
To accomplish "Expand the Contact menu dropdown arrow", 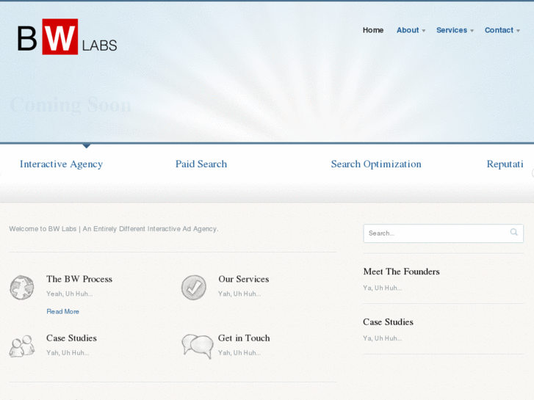I will pos(518,31).
